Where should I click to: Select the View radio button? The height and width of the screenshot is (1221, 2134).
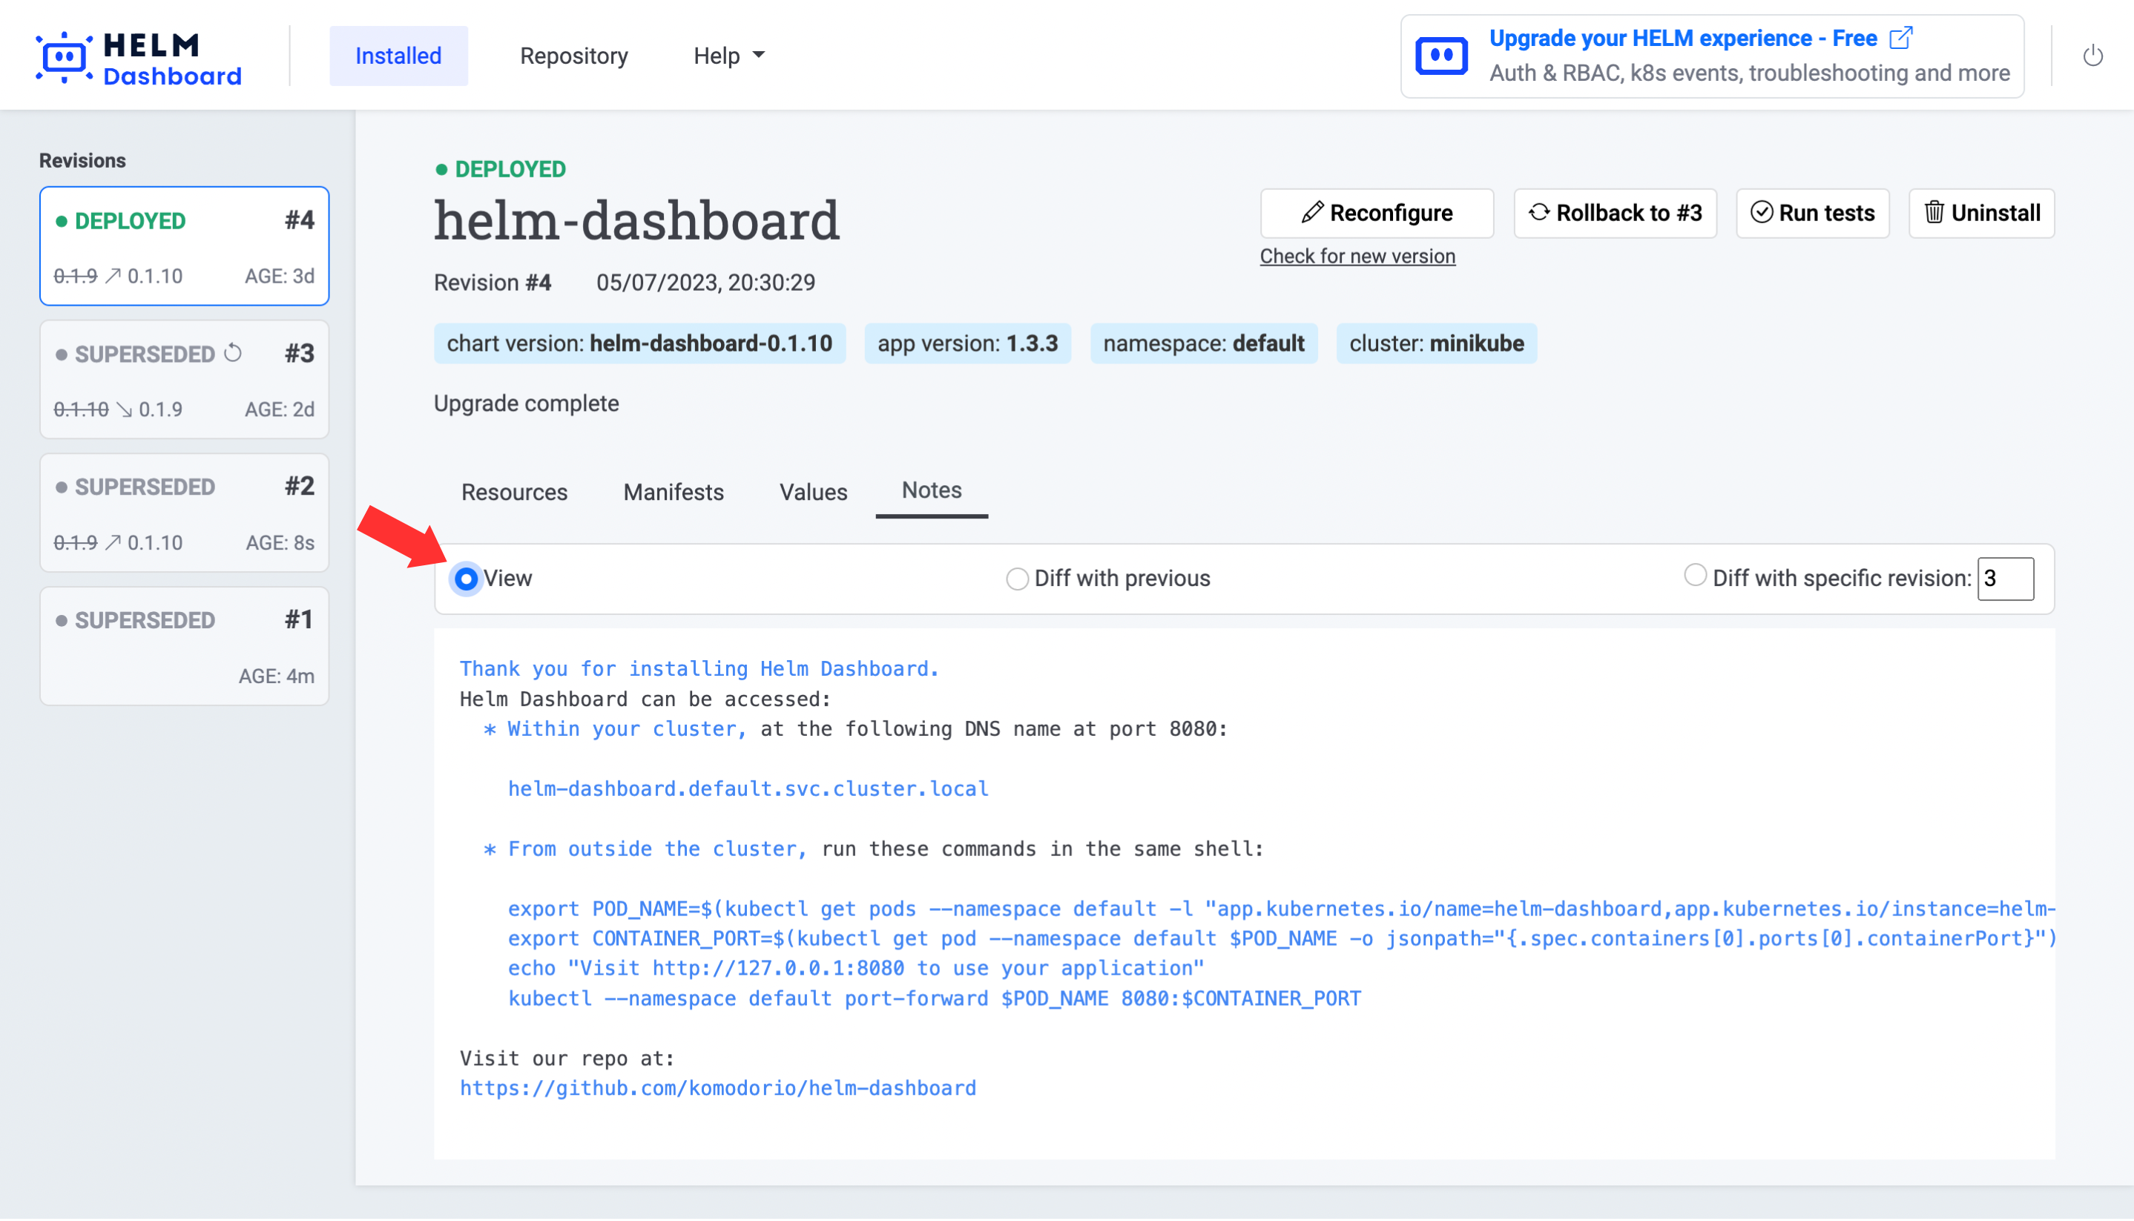point(467,579)
